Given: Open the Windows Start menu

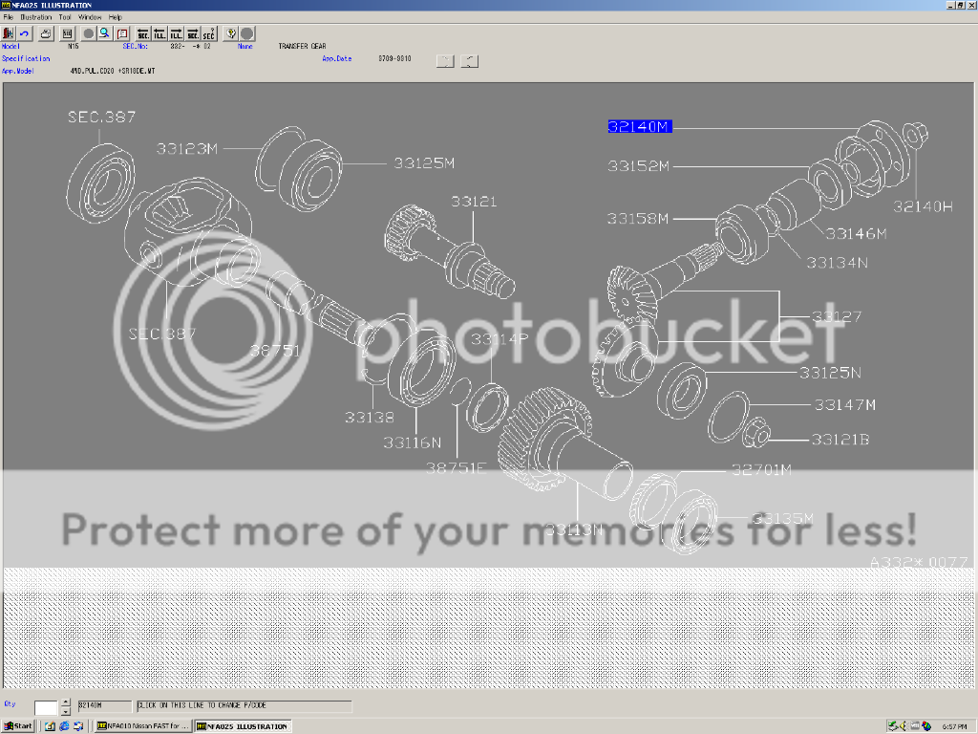Looking at the screenshot, I should click(18, 726).
